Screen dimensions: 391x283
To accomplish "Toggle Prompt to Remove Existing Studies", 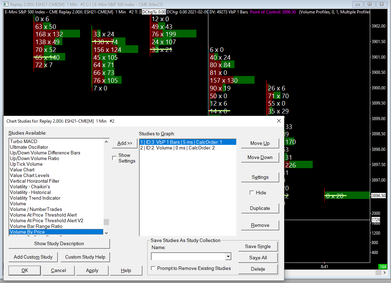I will pos(153,268).
